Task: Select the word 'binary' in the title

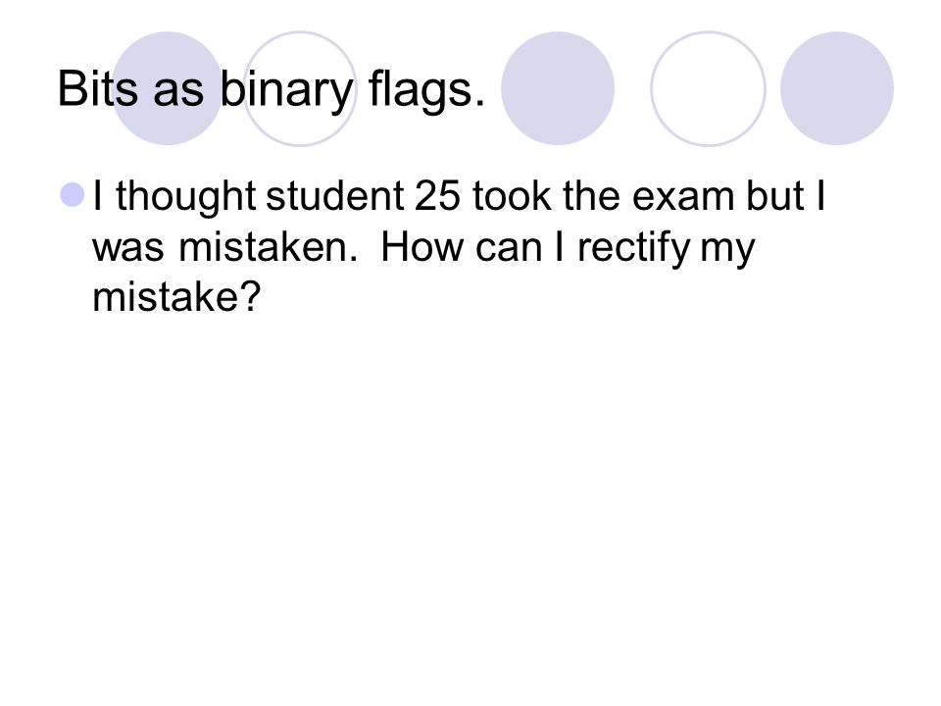Action: pyautogui.click(x=286, y=90)
